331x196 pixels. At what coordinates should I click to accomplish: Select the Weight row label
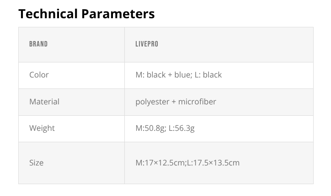(x=42, y=128)
